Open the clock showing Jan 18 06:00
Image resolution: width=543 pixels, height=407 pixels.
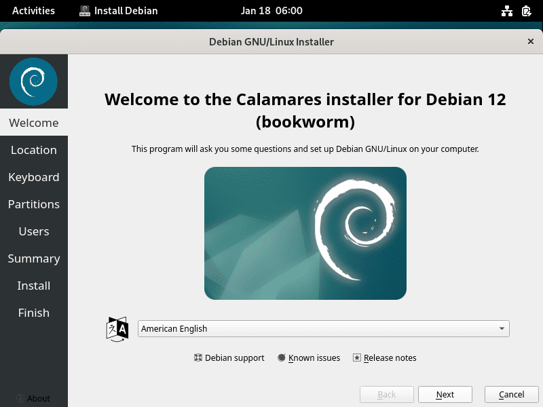coord(271,11)
